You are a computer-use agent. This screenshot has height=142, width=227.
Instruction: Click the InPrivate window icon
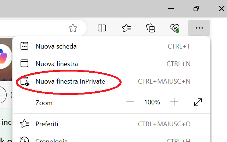click(x=25, y=81)
